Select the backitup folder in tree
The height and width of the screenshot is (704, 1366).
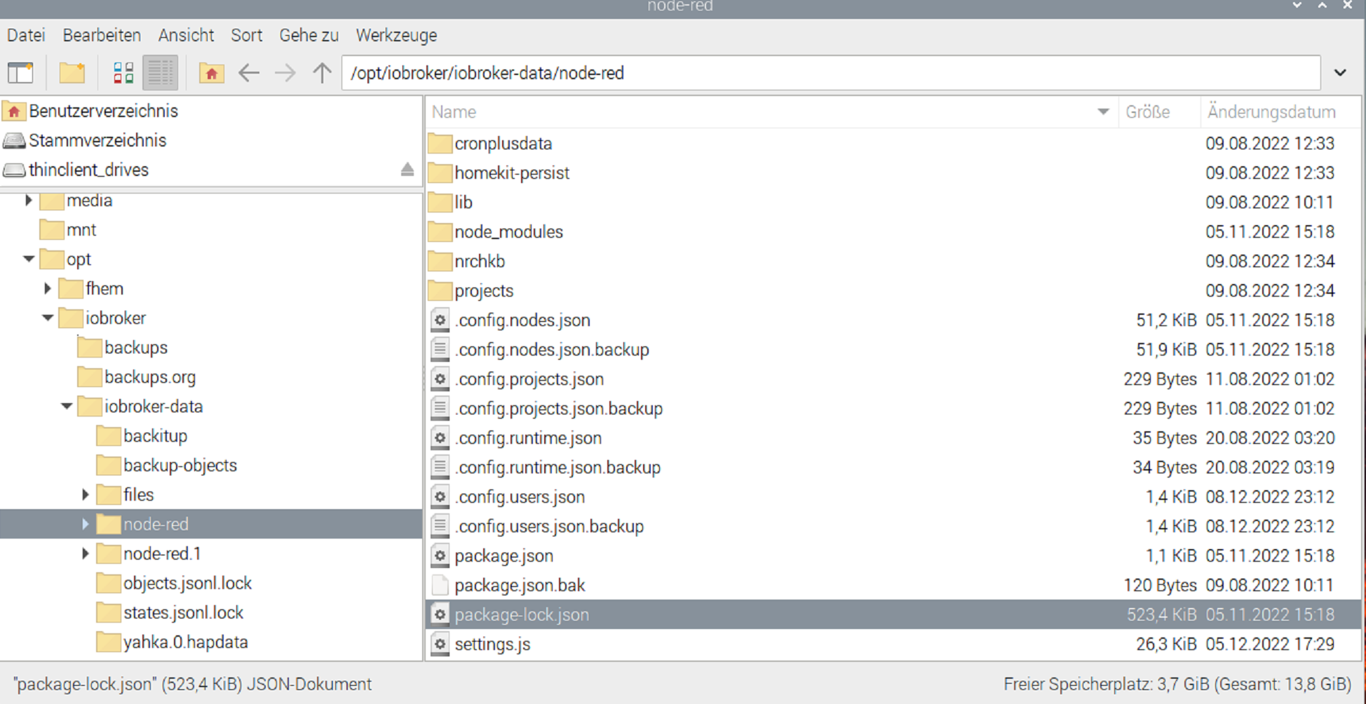click(142, 436)
